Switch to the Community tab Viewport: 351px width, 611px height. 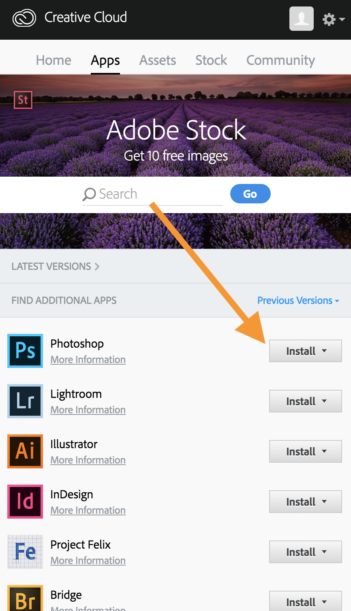tap(280, 60)
